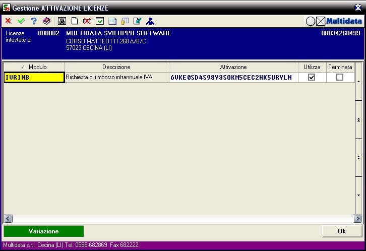Click the Multidata s.r.l. status bar text
The image size is (366, 251).
point(71,245)
